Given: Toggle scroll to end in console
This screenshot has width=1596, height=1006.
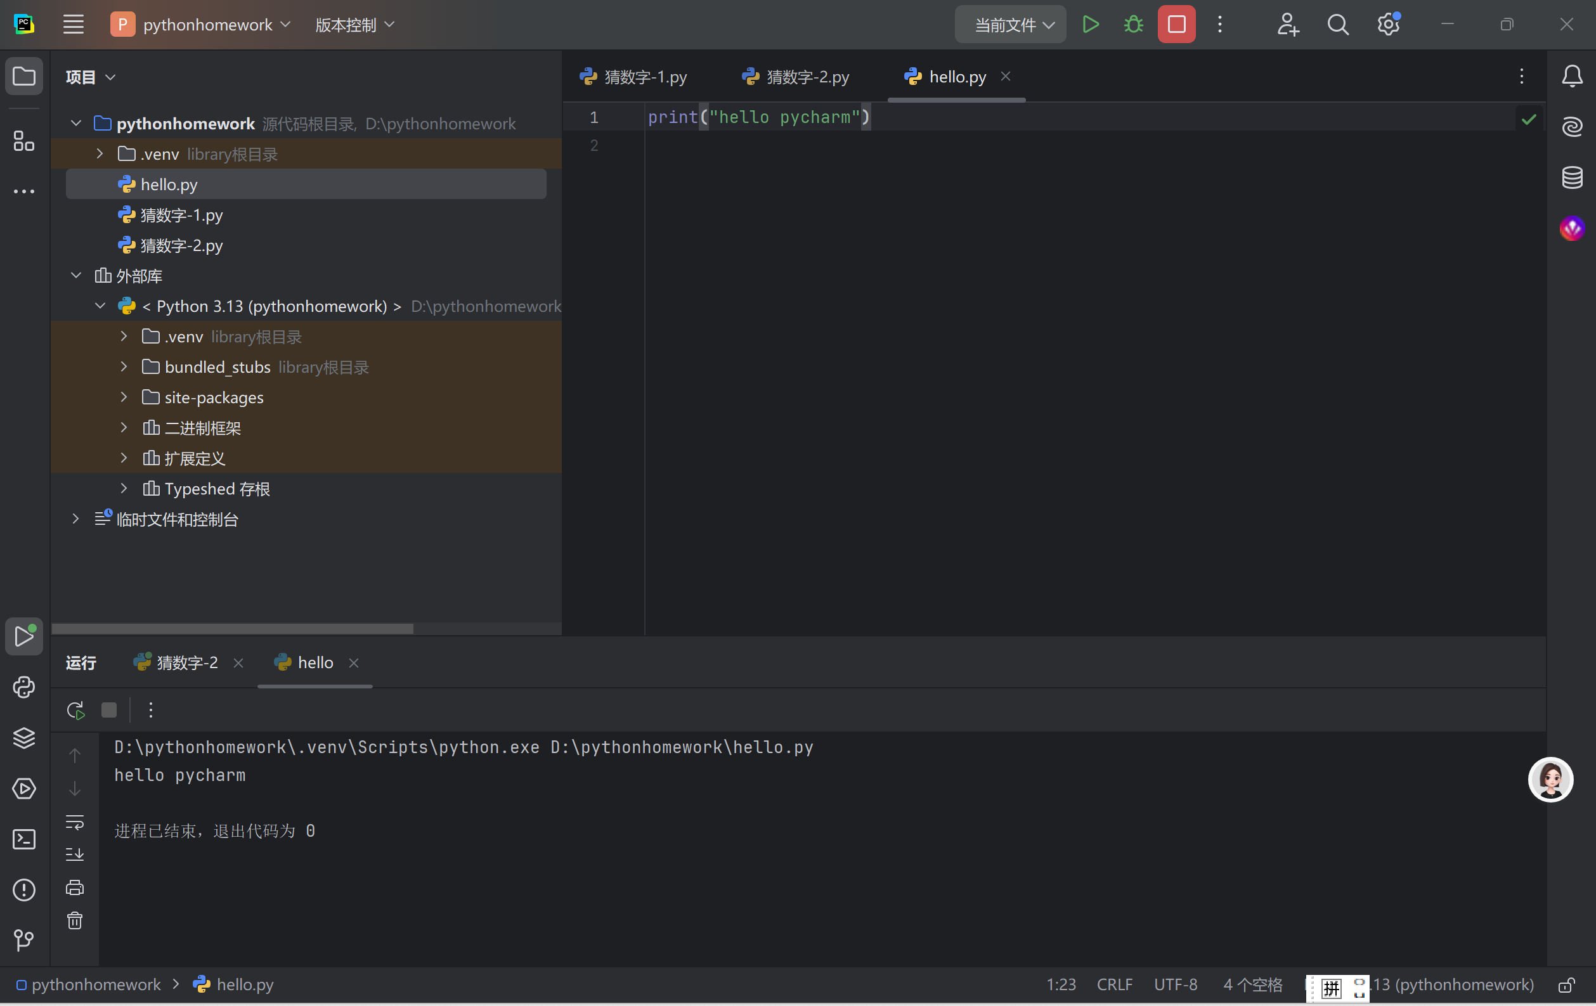Looking at the screenshot, I should click(x=75, y=854).
